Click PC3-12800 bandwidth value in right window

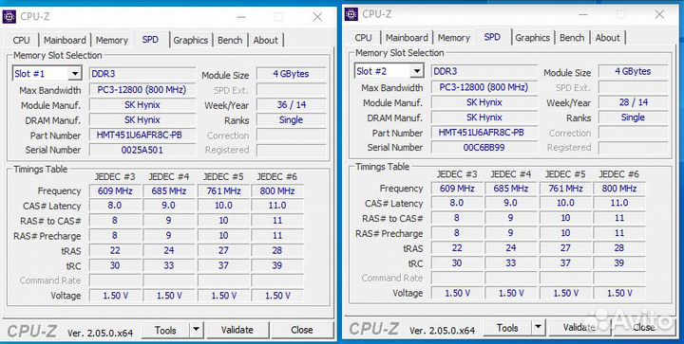pos(484,87)
